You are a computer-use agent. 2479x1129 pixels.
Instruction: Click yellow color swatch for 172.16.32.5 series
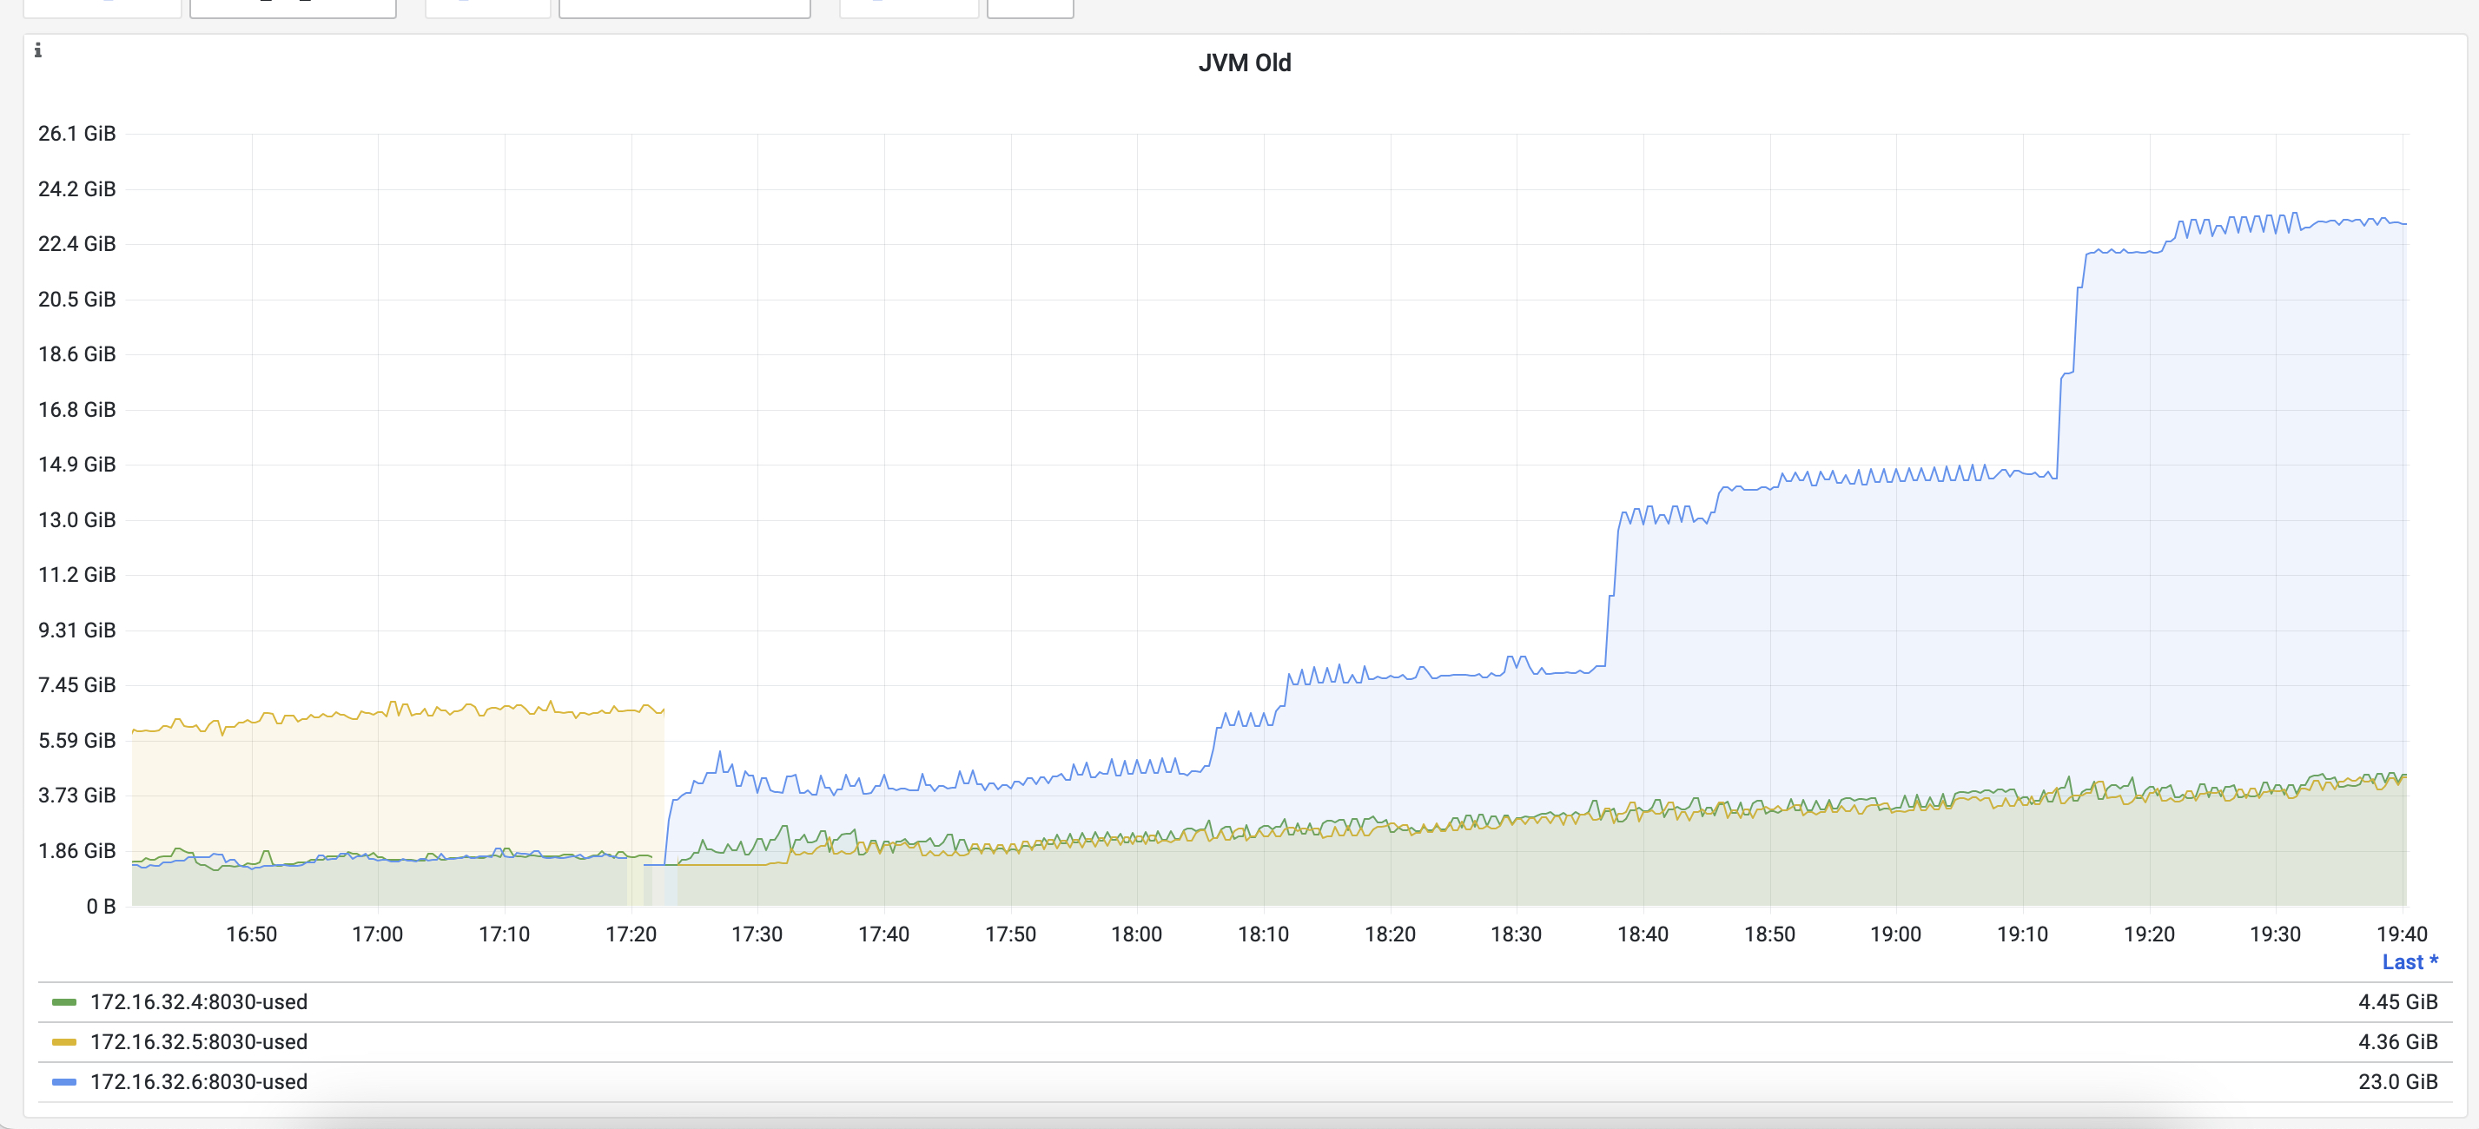63,1042
